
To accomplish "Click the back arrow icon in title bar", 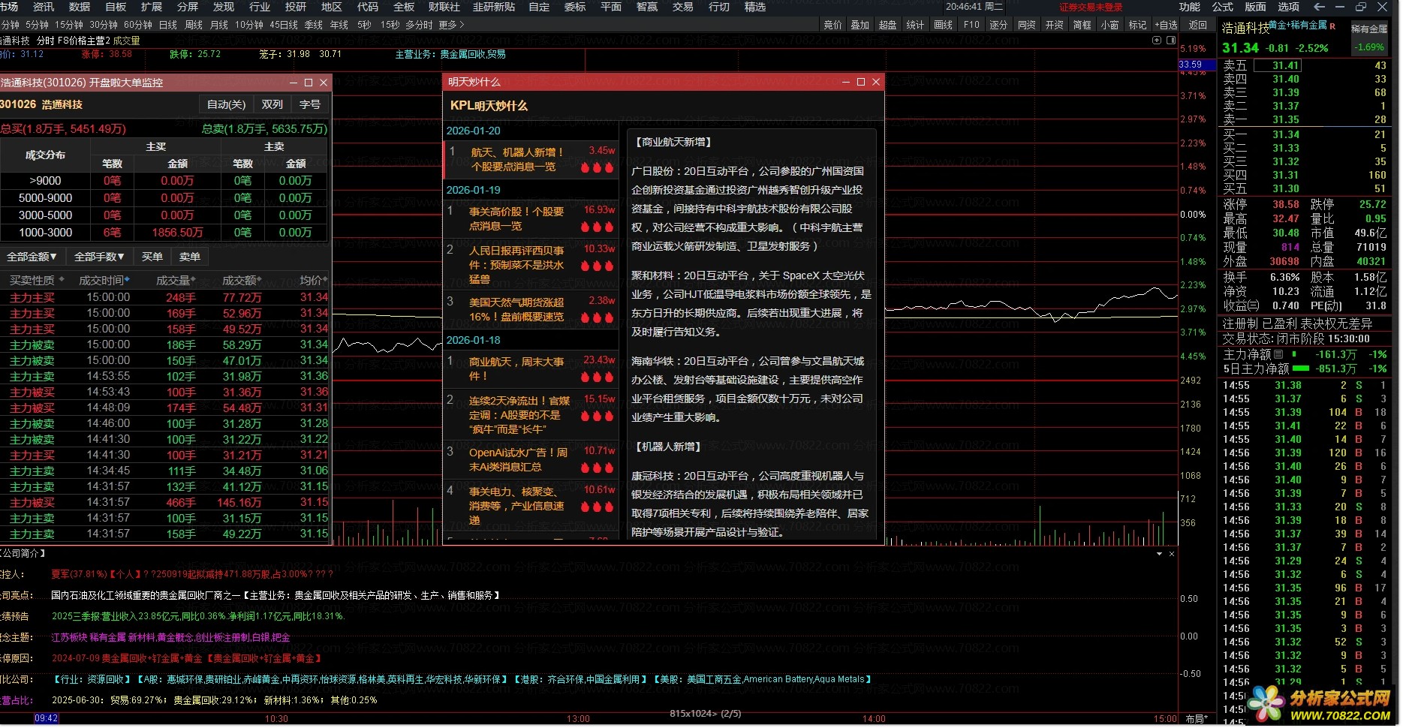I will coord(1319,7).
